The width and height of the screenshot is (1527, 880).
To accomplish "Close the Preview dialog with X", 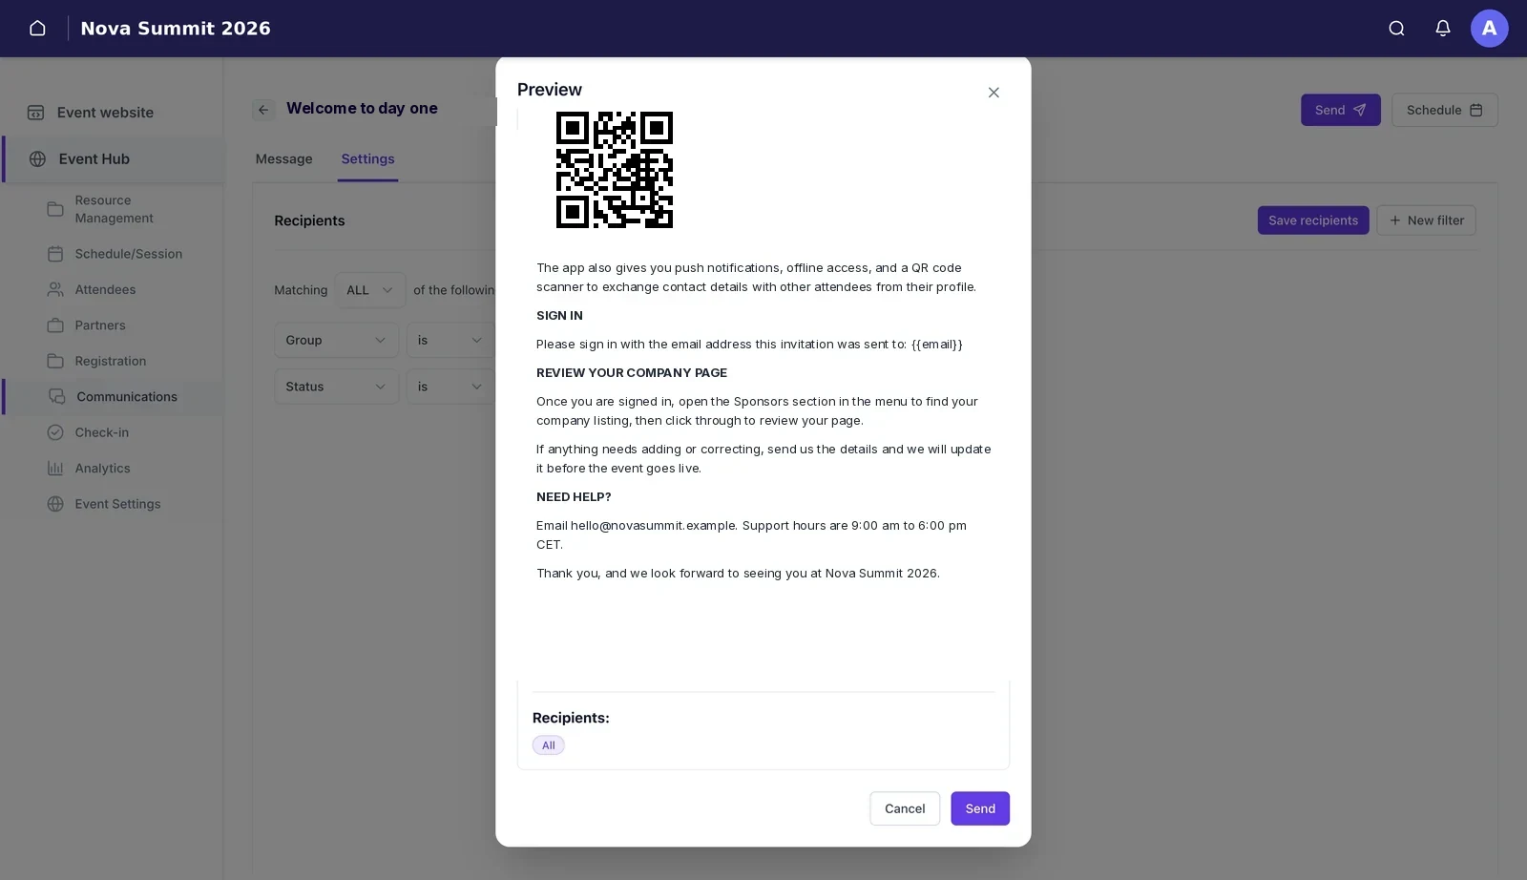I will [994, 93].
